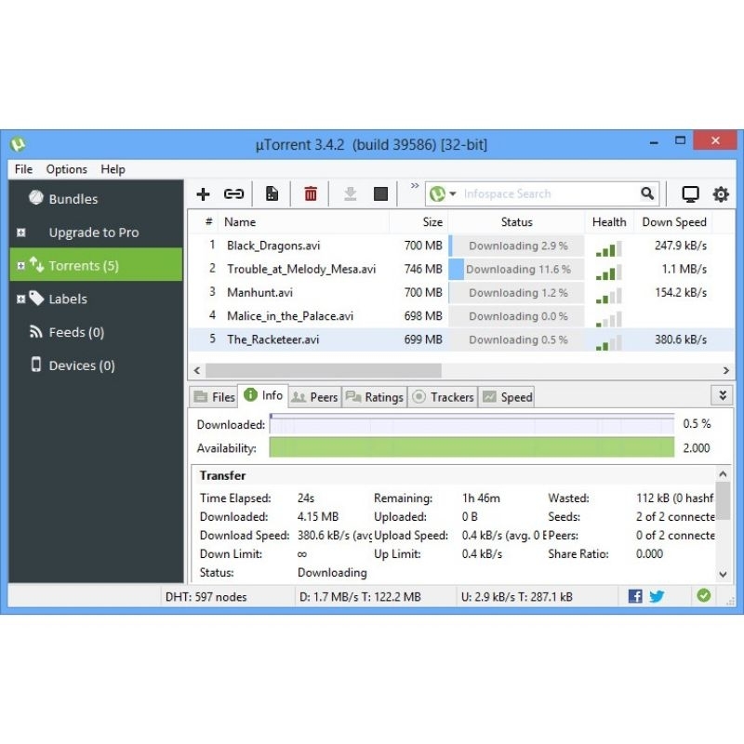Click the Devices phone icon

36,365
